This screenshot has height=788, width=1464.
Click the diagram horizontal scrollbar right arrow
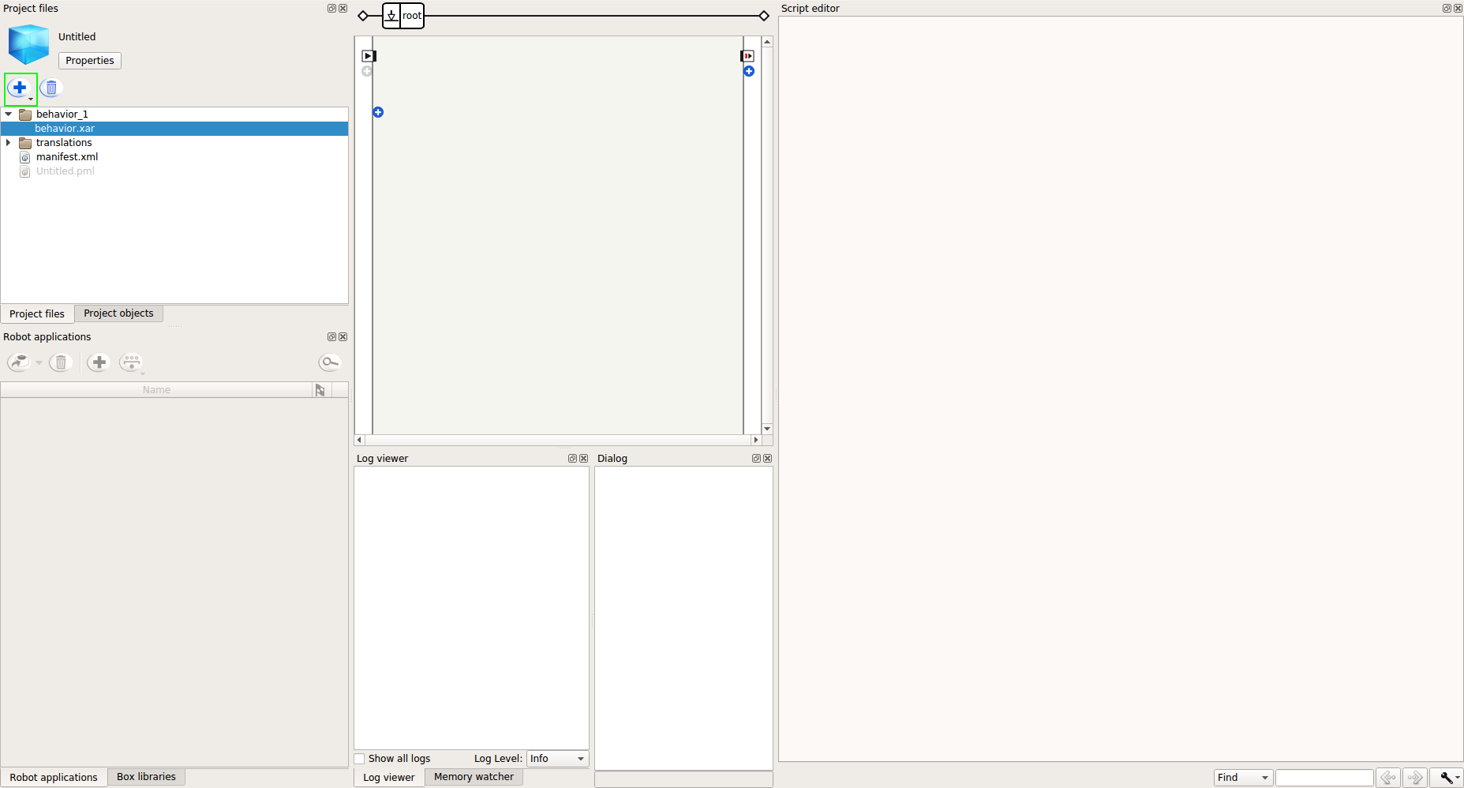(756, 440)
